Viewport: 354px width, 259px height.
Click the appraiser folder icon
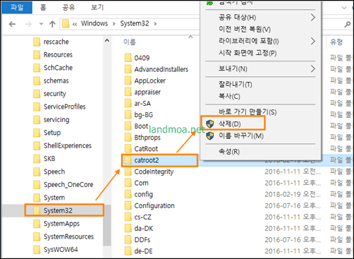(x=128, y=92)
